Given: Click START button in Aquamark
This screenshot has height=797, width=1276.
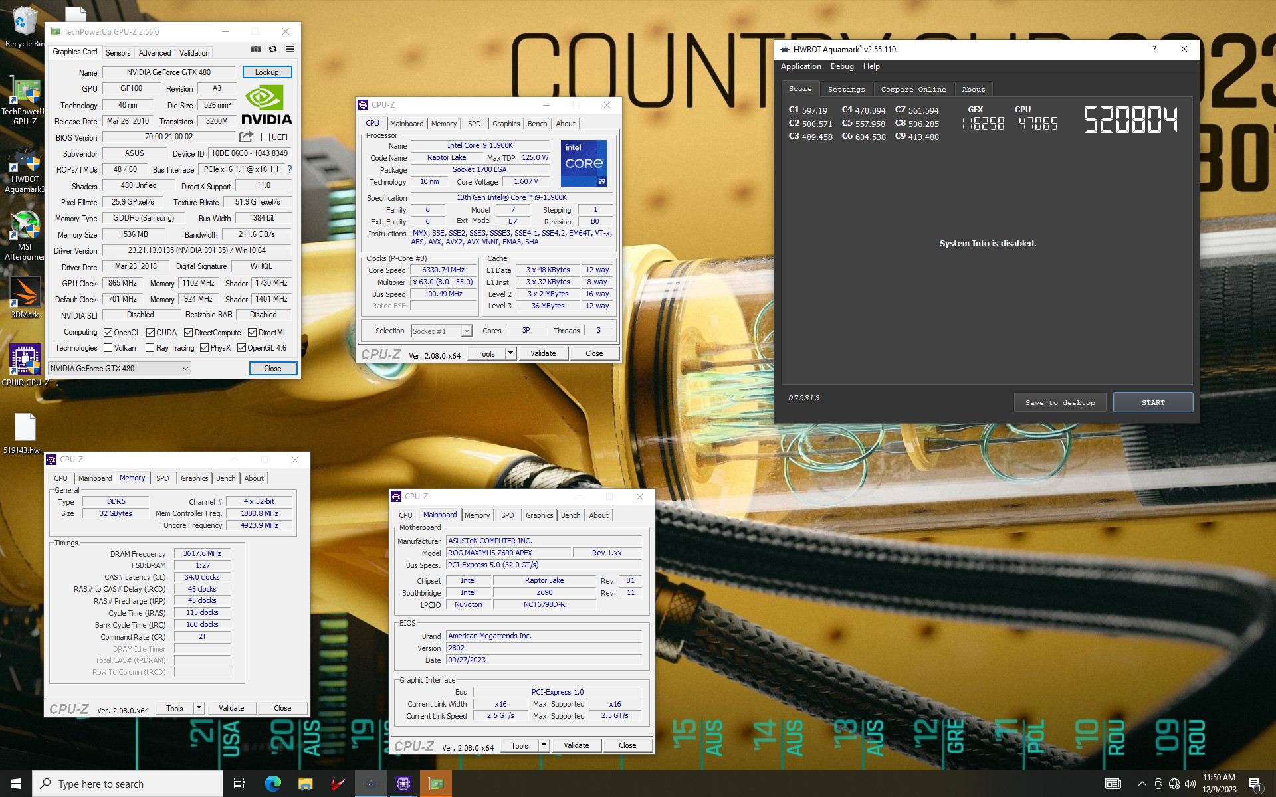Looking at the screenshot, I should (1153, 402).
